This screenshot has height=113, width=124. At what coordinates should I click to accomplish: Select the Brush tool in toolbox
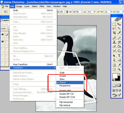click(x=119, y=38)
